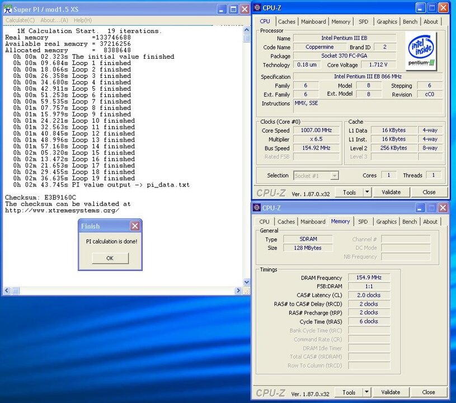Viewport: 456px width, 403px height.
Task: Click Tools button in lower CPU-Z
Action: pos(349,392)
